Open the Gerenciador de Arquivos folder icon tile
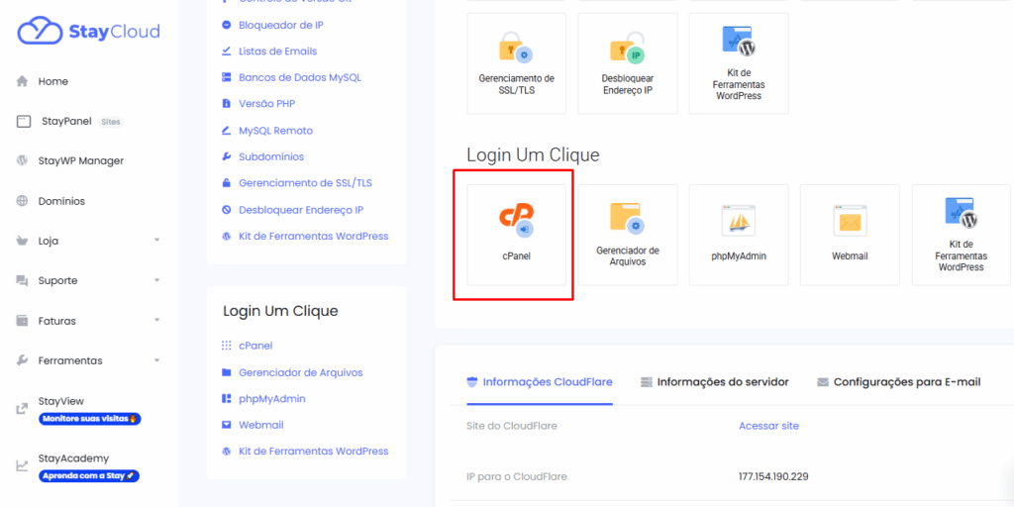The height and width of the screenshot is (507, 1014). click(627, 220)
